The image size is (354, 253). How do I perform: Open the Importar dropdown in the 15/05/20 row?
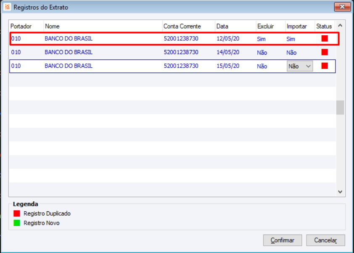pyautogui.click(x=300, y=66)
